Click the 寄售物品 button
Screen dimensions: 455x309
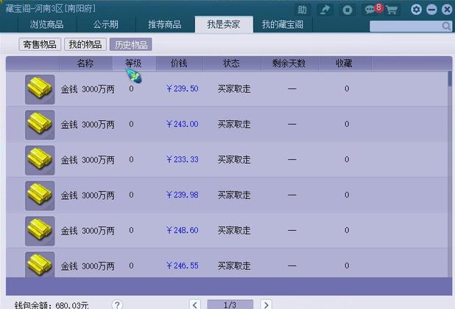point(40,44)
